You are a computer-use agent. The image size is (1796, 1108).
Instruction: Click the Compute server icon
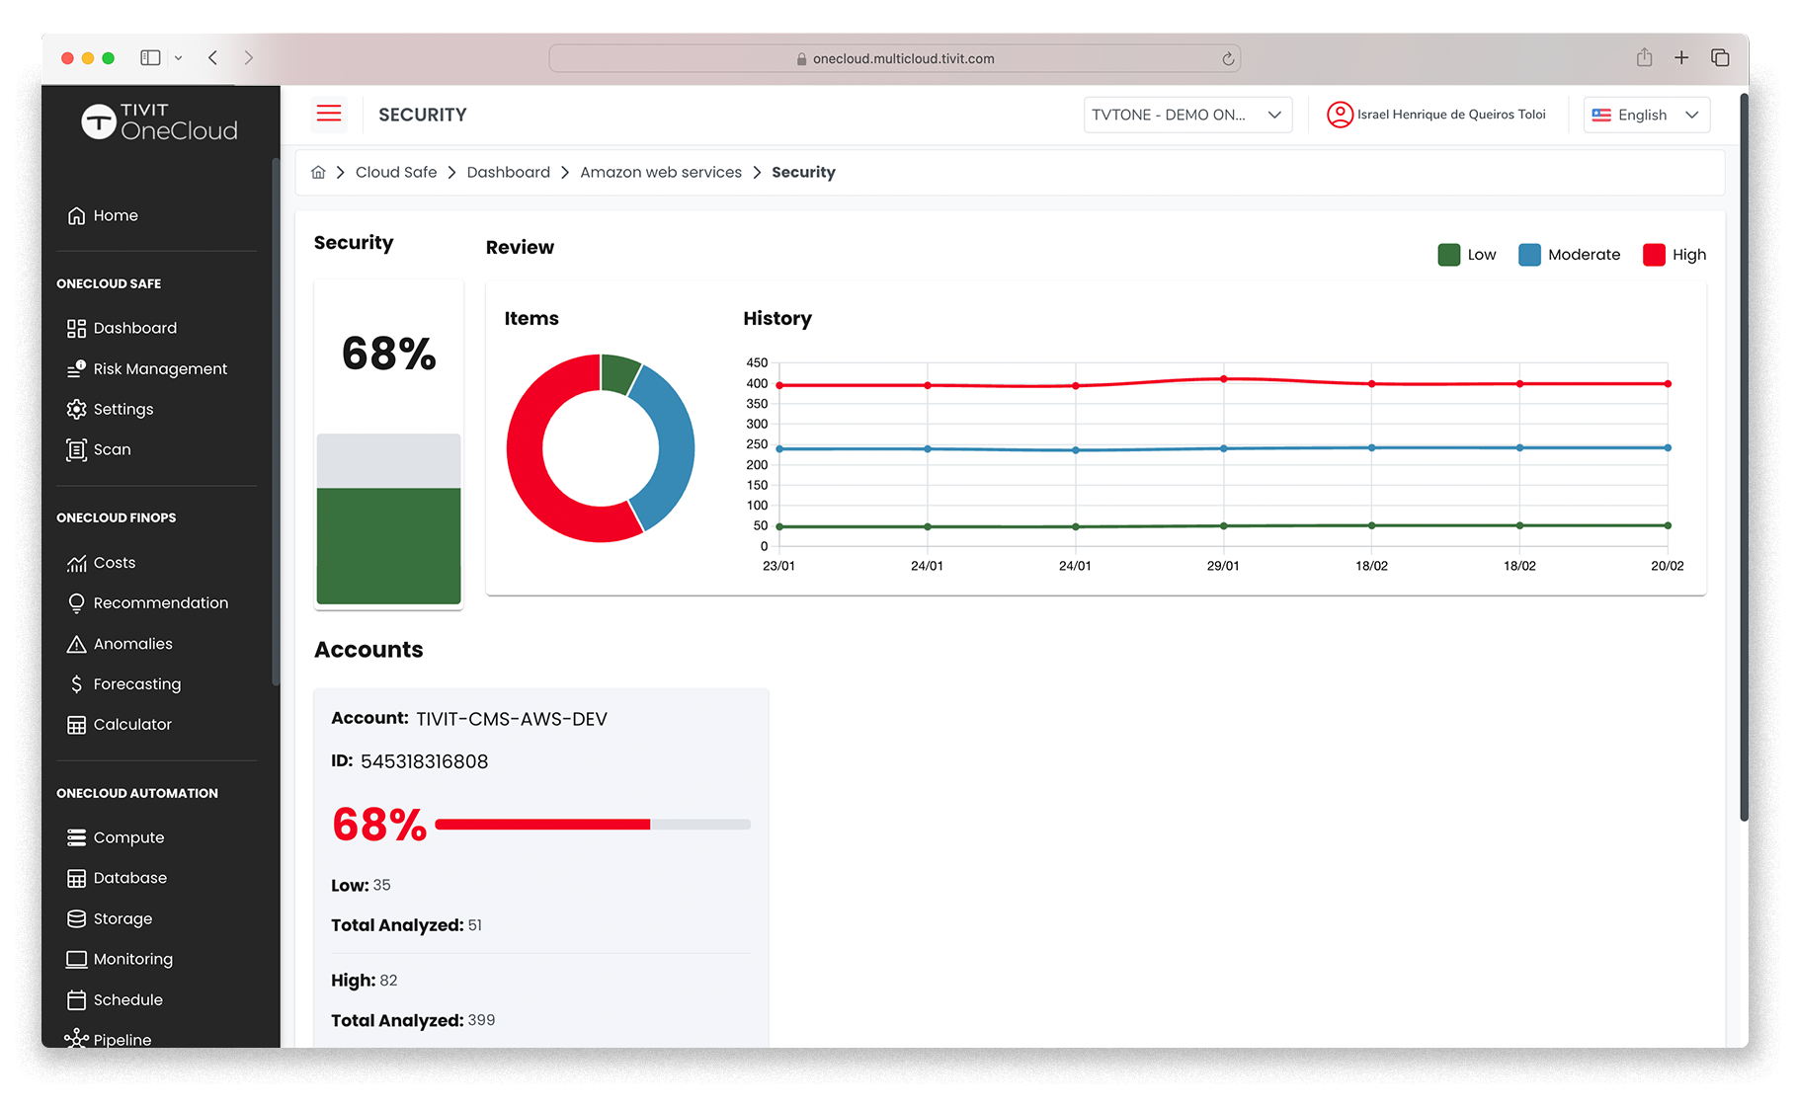tap(76, 837)
